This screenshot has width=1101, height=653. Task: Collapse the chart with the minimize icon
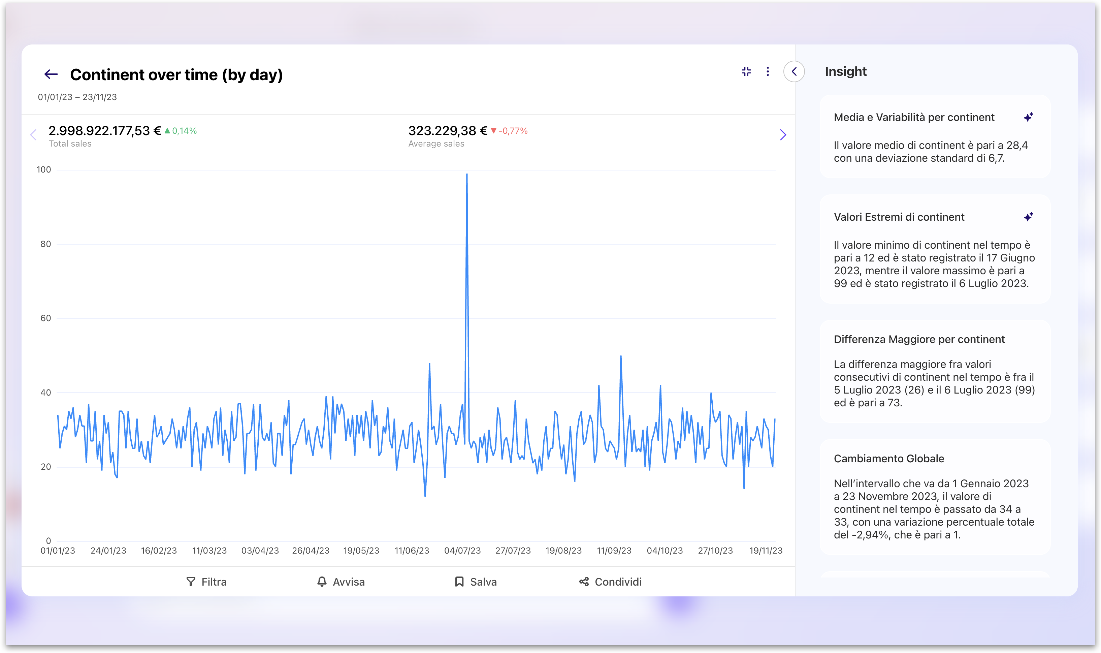tap(746, 72)
